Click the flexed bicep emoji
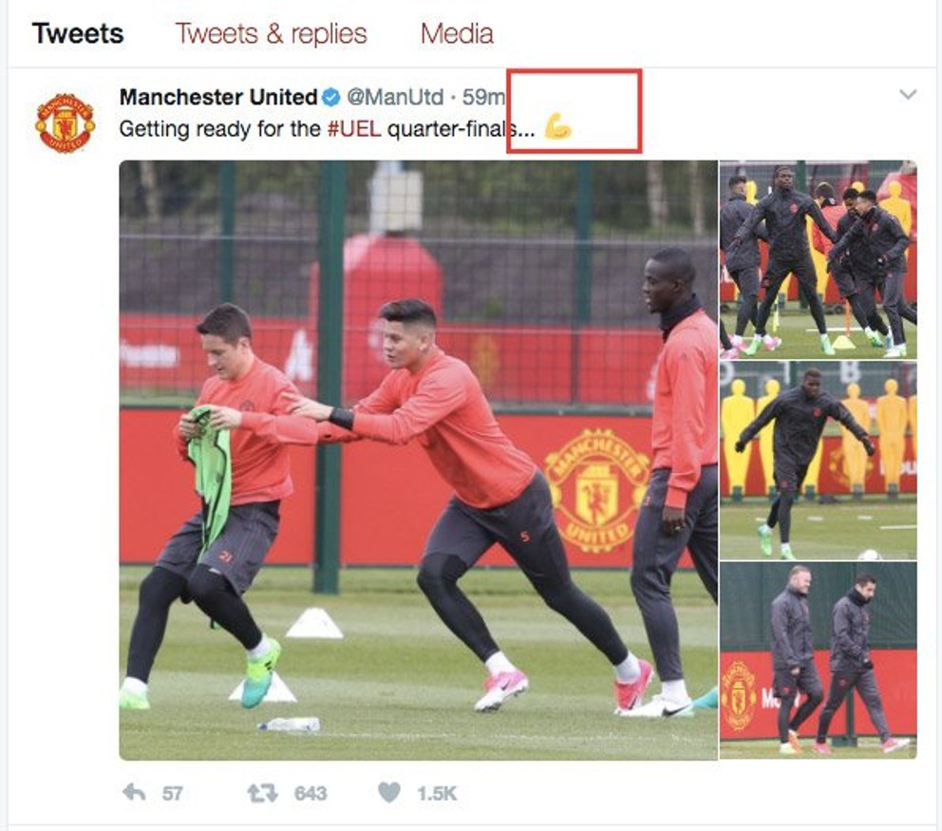The height and width of the screenshot is (831, 942). 557,127
